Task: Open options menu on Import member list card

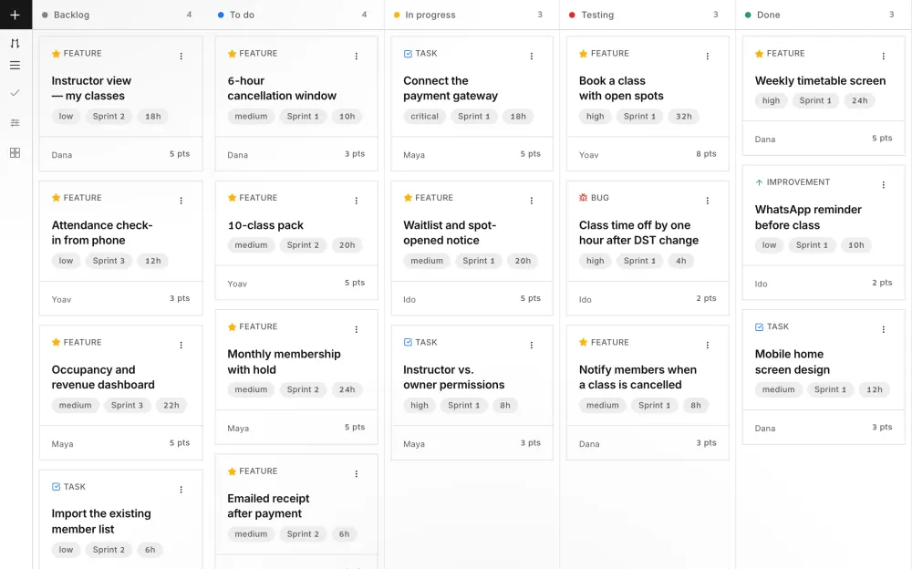Action: (181, 490)
